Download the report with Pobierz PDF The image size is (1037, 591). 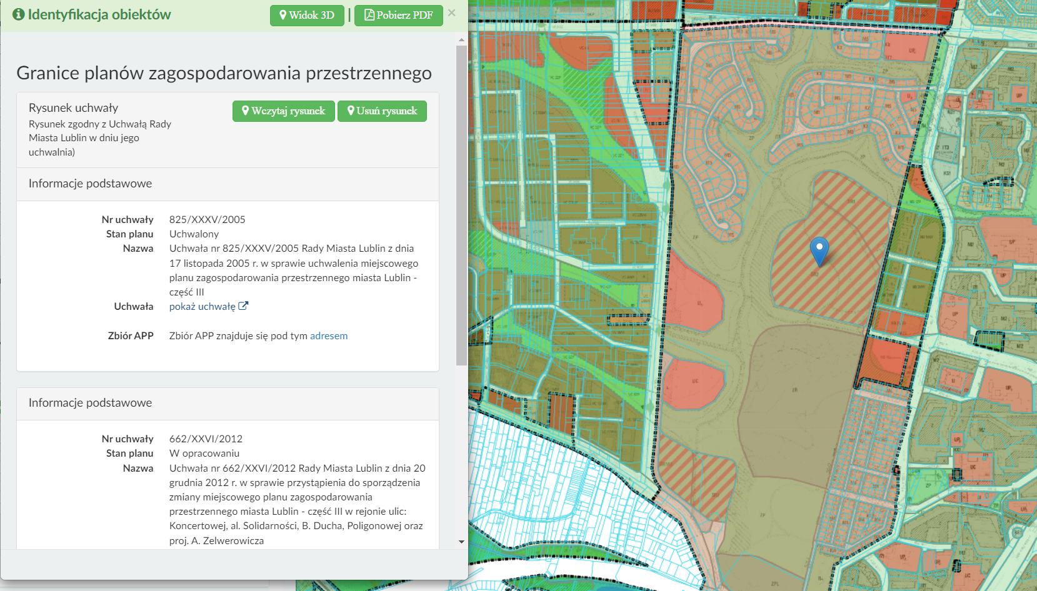click(398, 16)
